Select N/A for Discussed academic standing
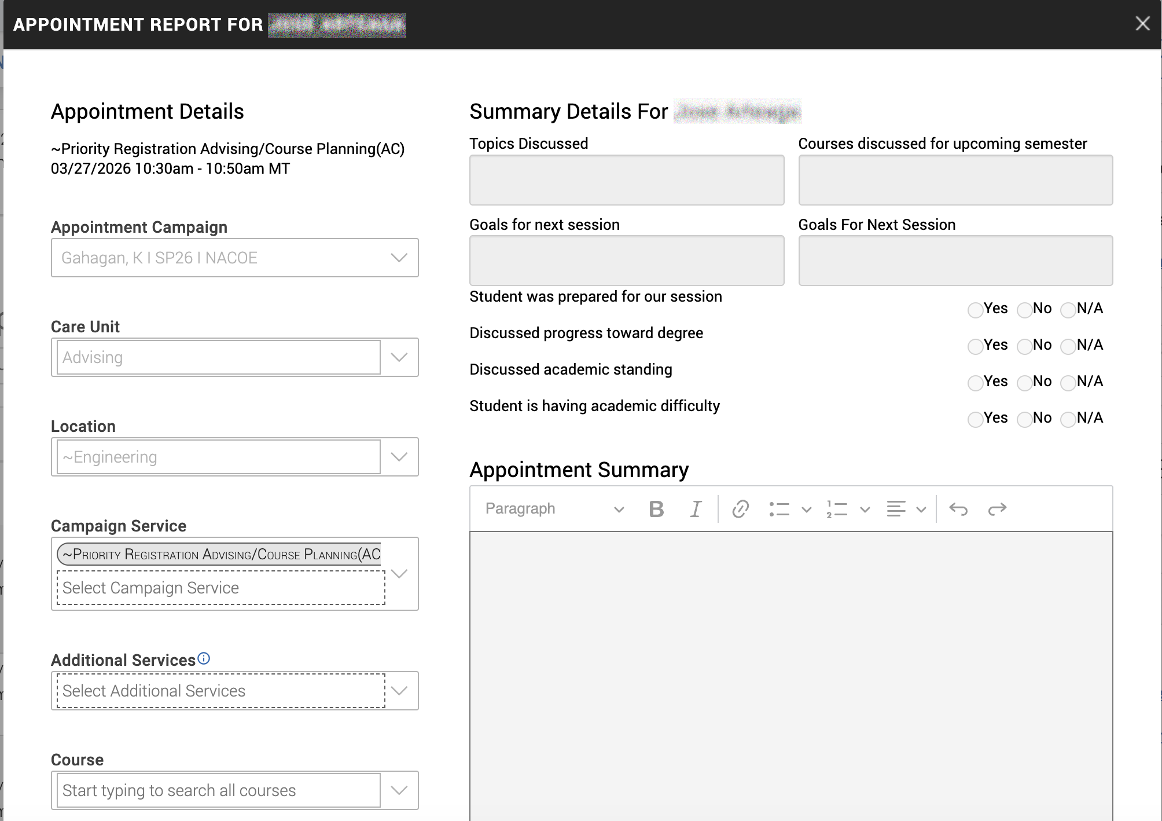The width and height of the screenshot is (1162, 821). (1068, 383)
